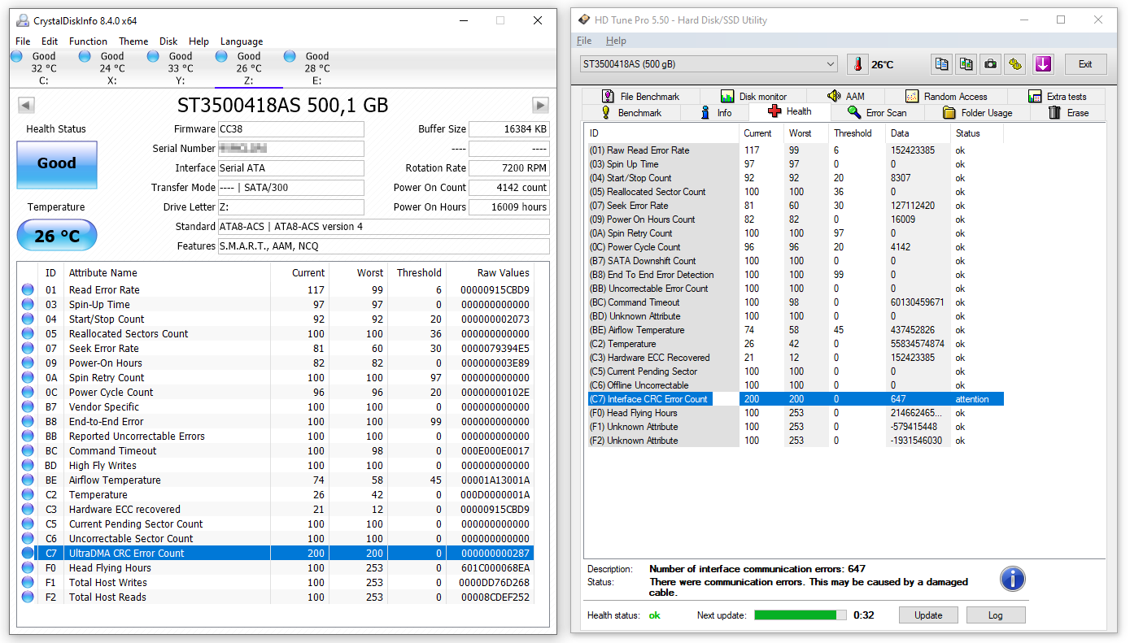The image size is (1130, 643).
Task: Click the Log button in HD Tune
Action: 996,615
